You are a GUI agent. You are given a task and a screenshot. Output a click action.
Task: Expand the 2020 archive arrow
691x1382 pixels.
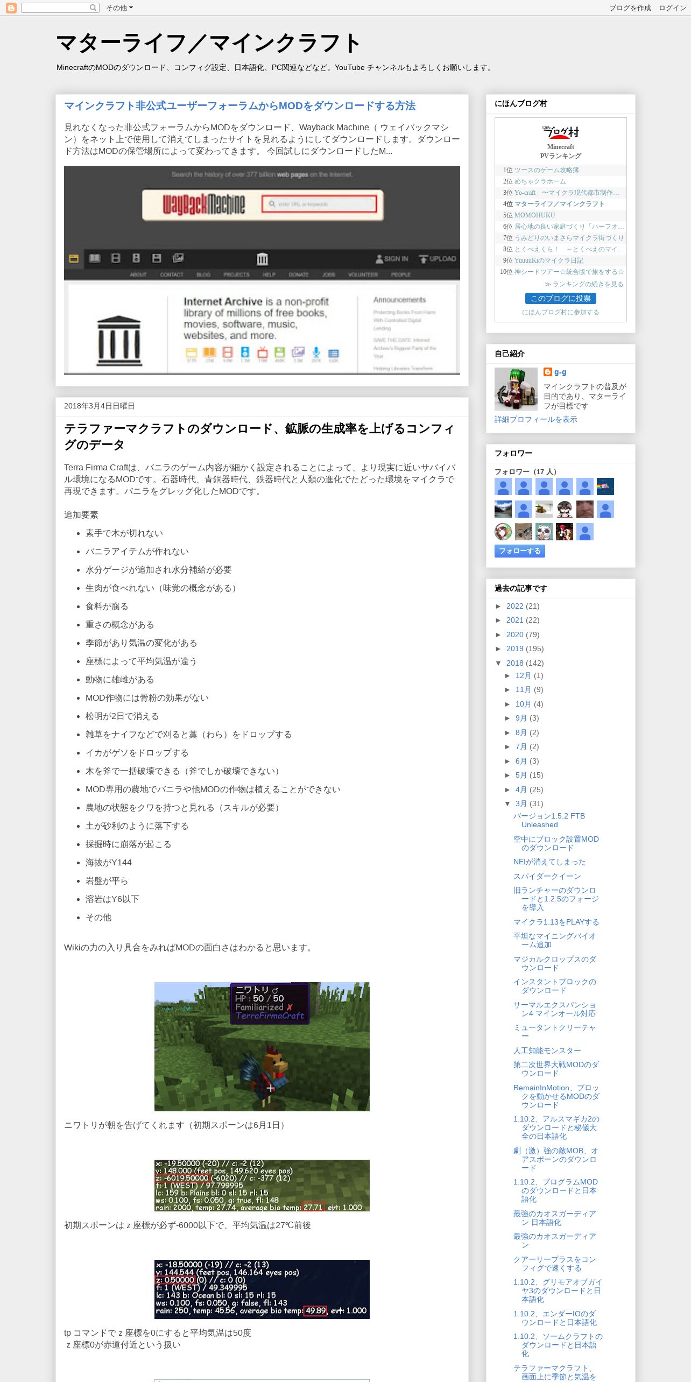498,634
